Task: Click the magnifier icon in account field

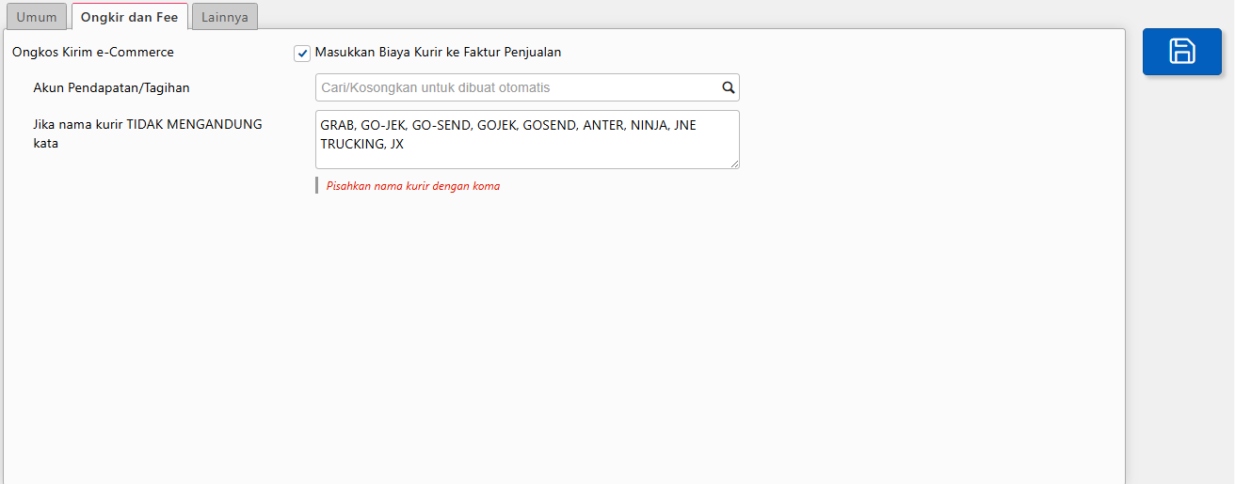Action: point(728,87)
